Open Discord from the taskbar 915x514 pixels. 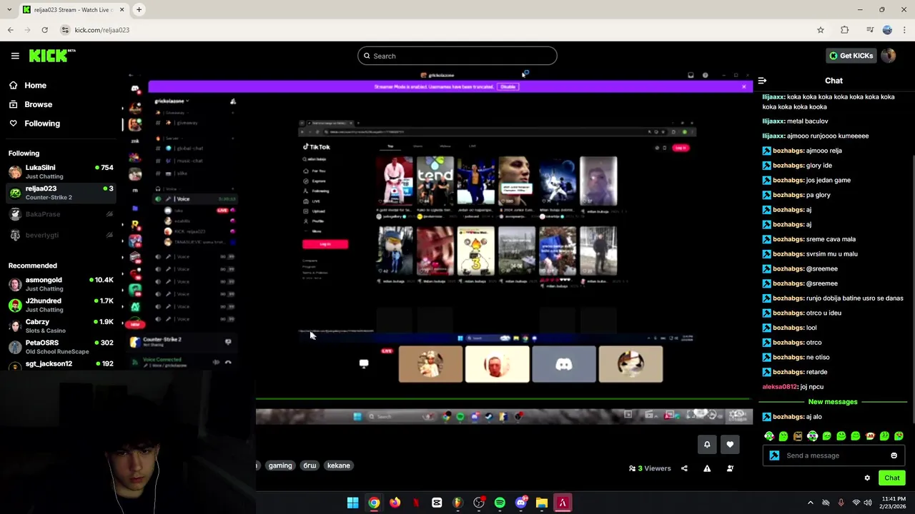pos(520,503)
